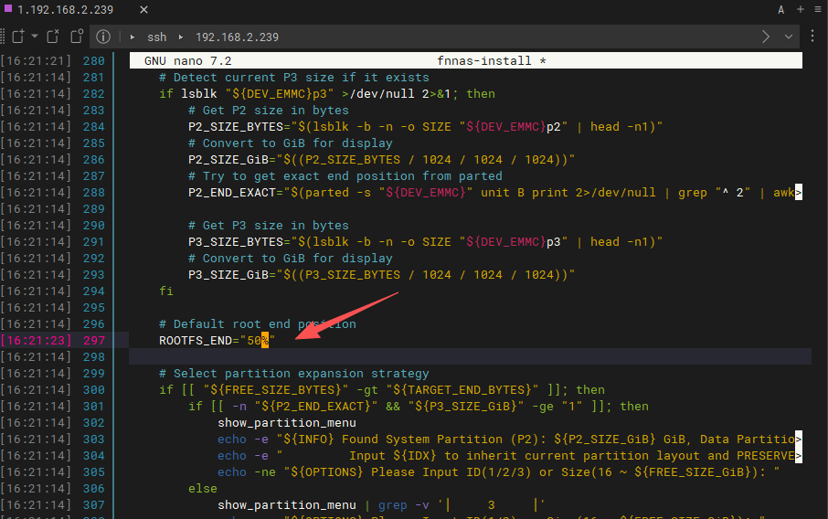Screen dimensions: 828x519
Task: Select the 1.192.168.2.239 tab
Action: coord(66,9)
